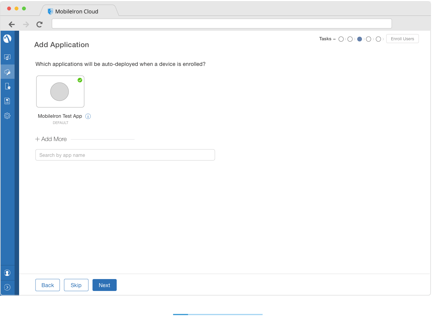Open the MobileIron logo home icon

point(7,38)
